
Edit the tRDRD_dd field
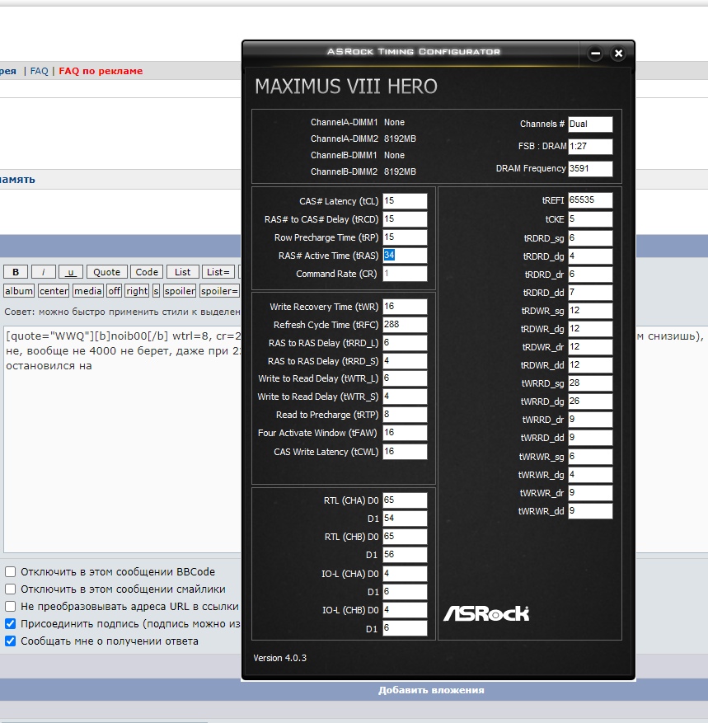590,293
